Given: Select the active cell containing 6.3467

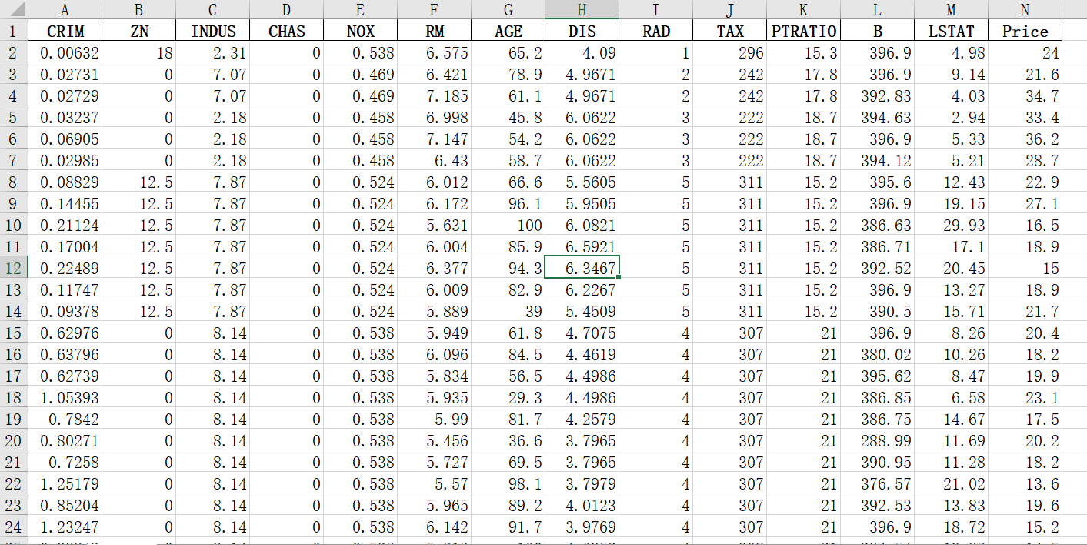Looking at the screenshot, I should pos(582,269).
